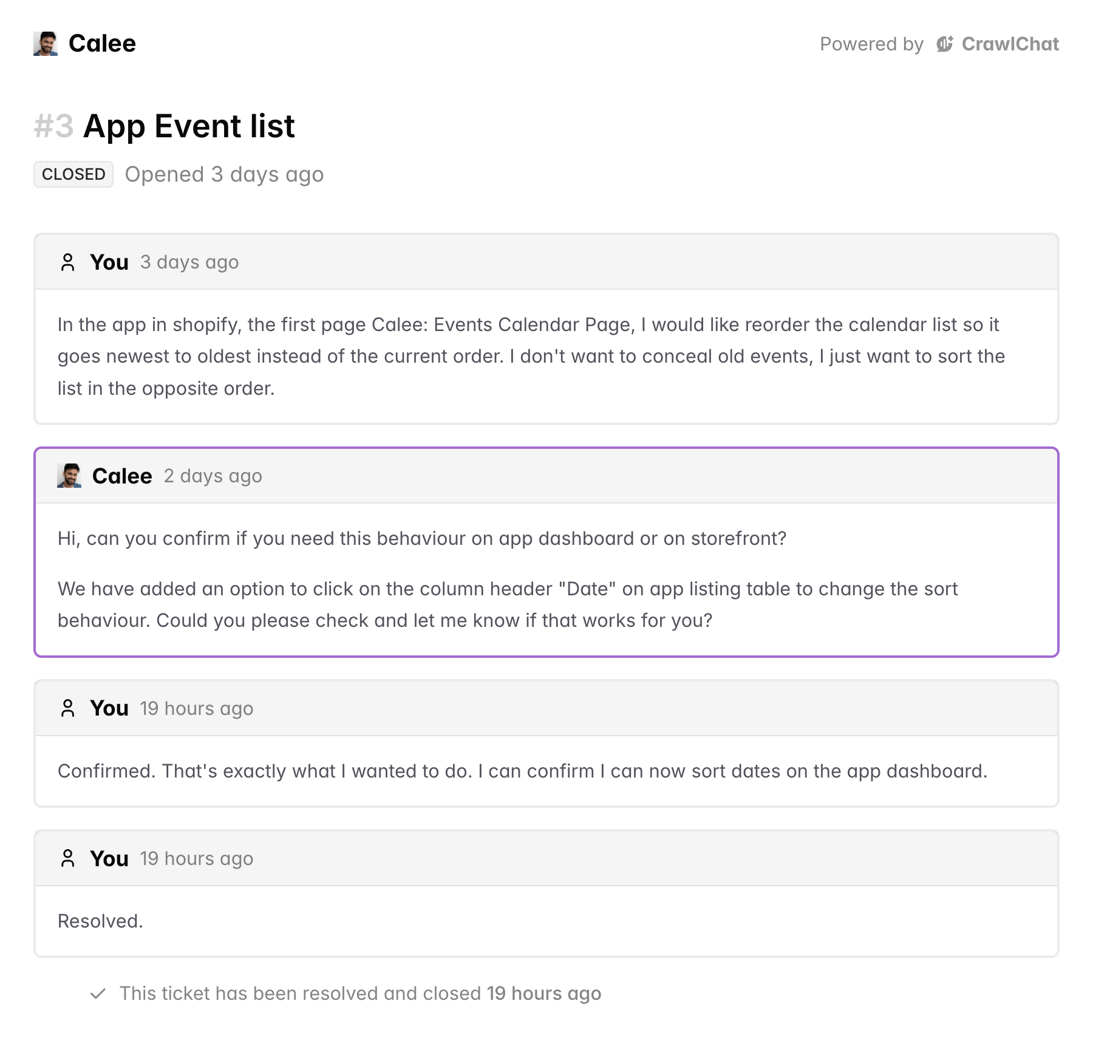The image size is (1093, 1046).
Task: Click the 'Opened 3 days ago' text
Action: point(224,174)
